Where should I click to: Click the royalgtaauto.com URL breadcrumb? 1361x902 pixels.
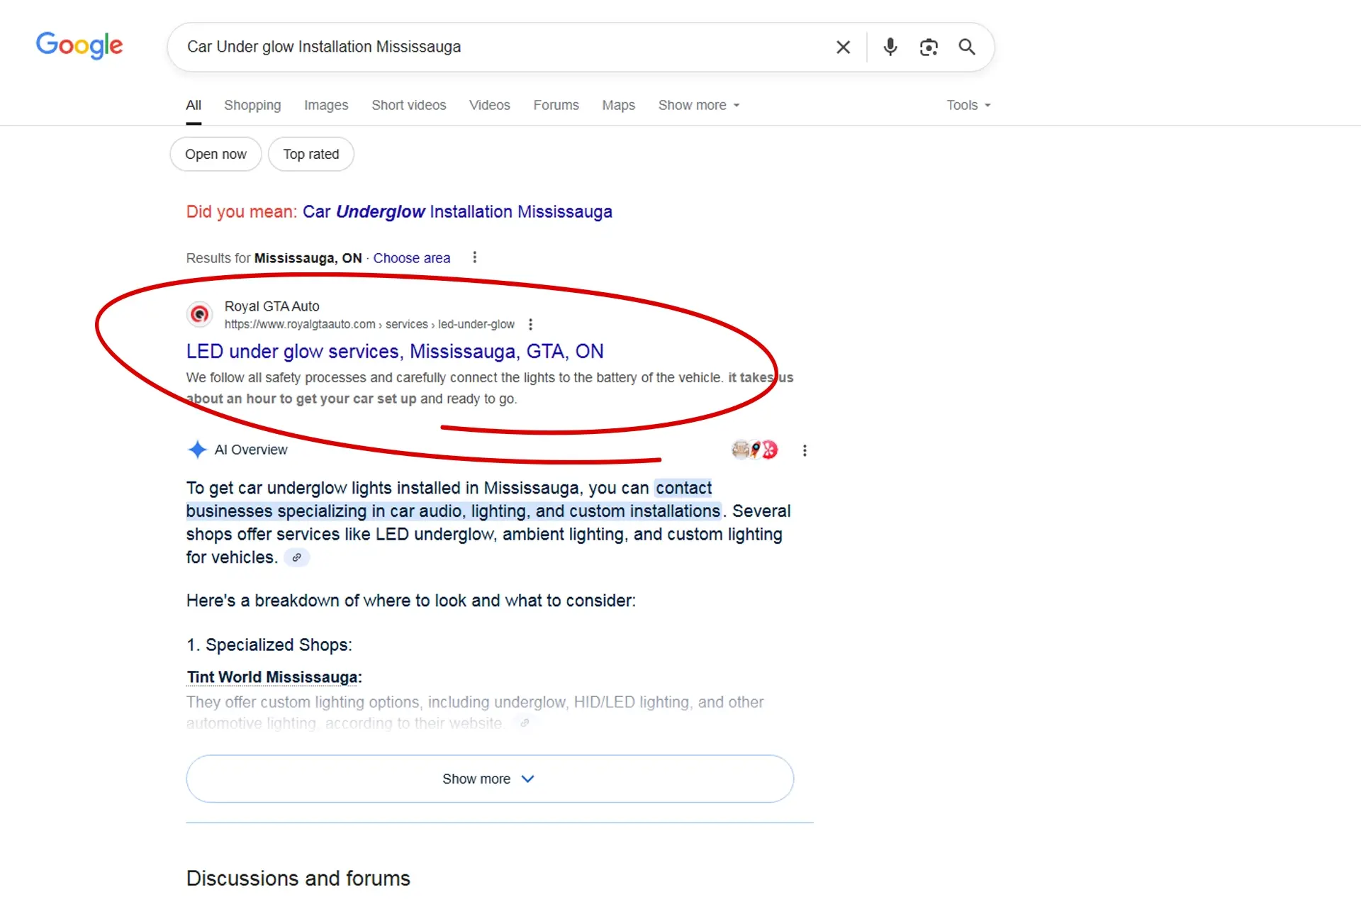click(369, 324)
